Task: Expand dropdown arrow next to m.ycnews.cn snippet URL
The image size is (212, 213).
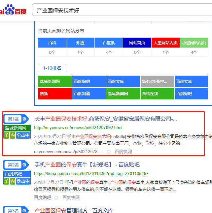Action: [109, 152]
